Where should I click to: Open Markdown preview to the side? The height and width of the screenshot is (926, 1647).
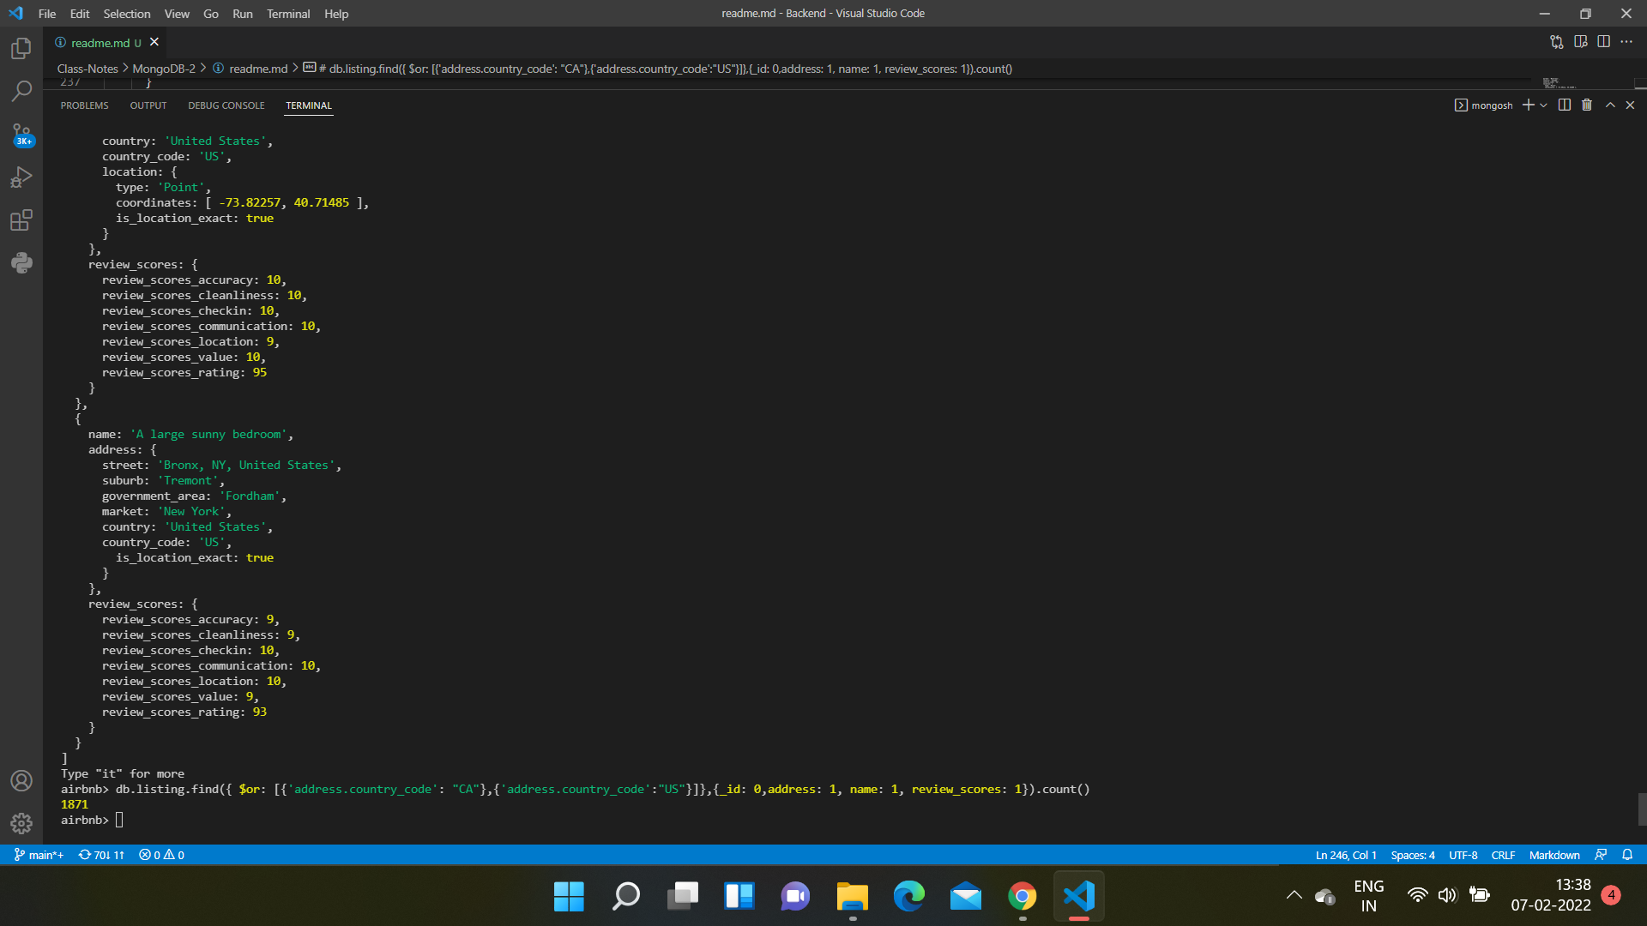[1581, 41]
